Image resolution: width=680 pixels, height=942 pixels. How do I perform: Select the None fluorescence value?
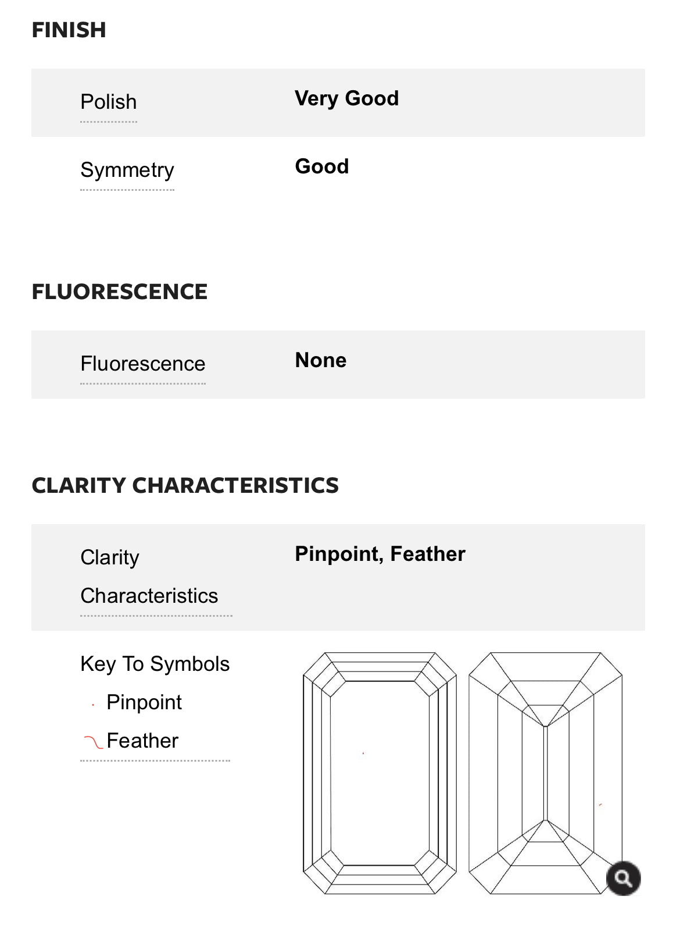(x=321, y=361)
